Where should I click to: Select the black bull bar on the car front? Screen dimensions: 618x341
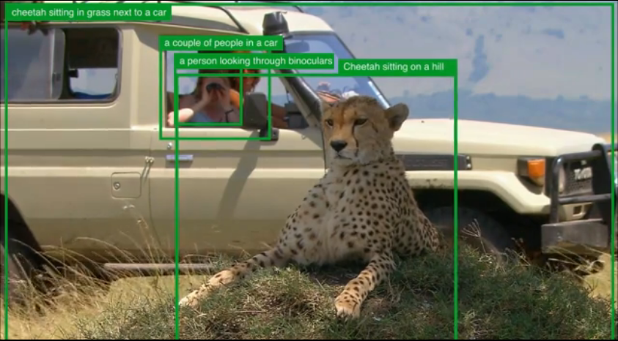pos(578,197)
